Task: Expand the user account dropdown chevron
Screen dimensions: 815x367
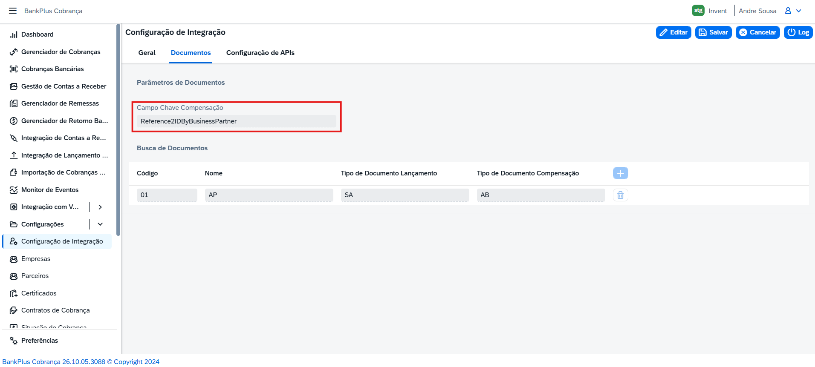Action: point(799,11)
